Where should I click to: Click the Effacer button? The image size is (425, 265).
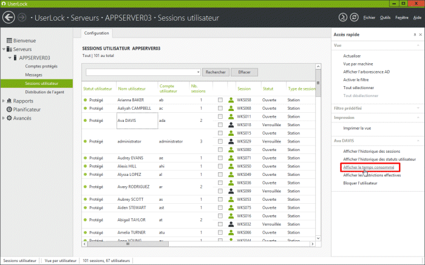tap(244, 72)
